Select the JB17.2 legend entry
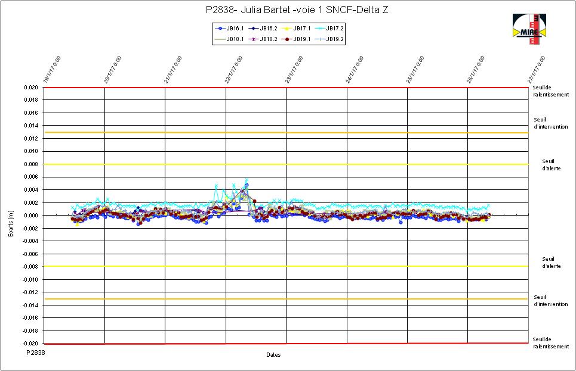 click(329, 28)
